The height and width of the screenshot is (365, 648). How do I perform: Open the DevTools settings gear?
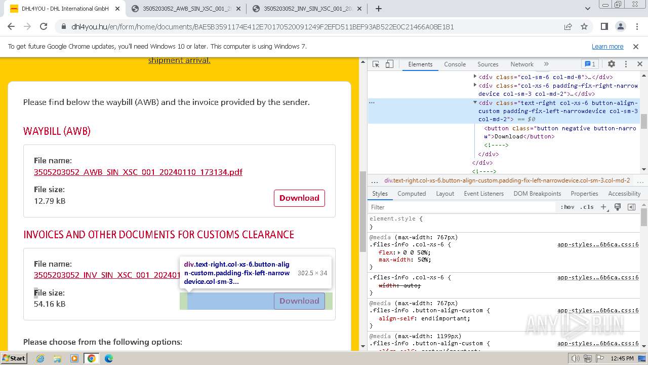[x=612, y=64]
